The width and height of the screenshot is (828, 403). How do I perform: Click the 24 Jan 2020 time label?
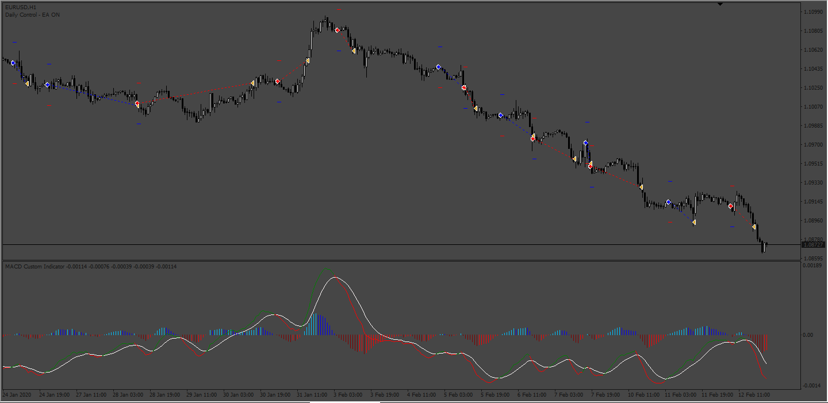tap(17, 396)
